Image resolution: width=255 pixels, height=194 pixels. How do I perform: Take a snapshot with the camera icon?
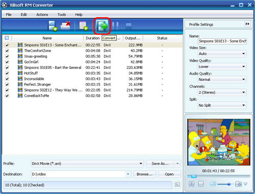pyautogui.click(x=238, y=184)
